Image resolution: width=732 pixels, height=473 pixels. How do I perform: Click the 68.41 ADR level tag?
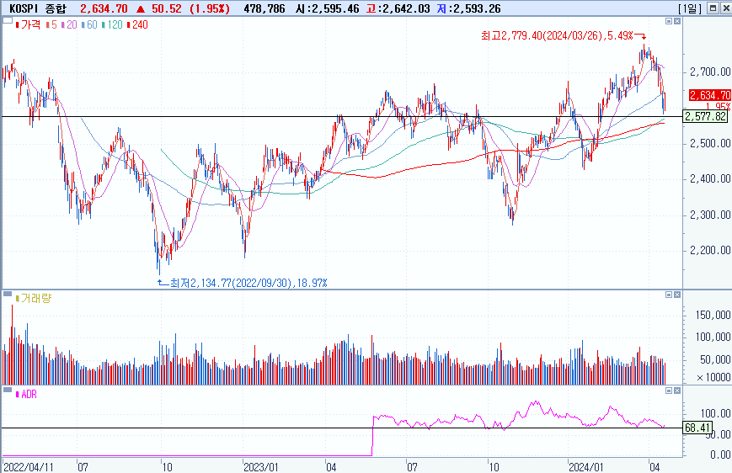click(697, 428)
